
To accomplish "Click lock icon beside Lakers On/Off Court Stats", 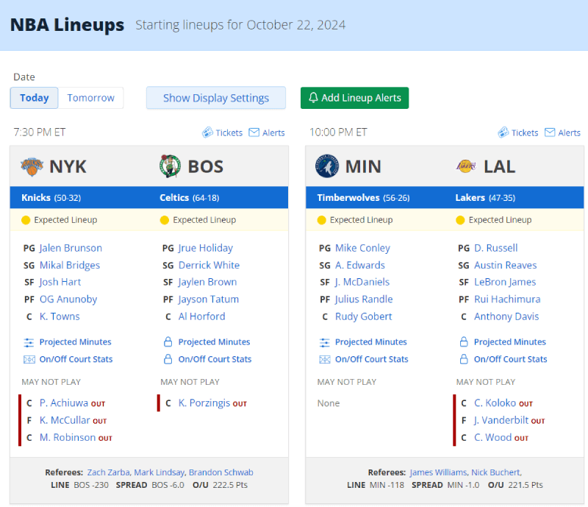I will click(464, 359).
